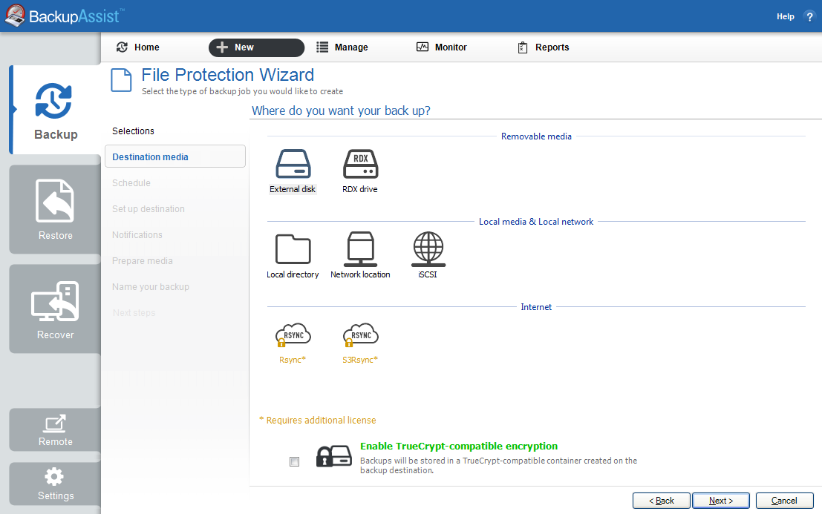Click Next to proceed in the wizard

click(x=720, y=500)
